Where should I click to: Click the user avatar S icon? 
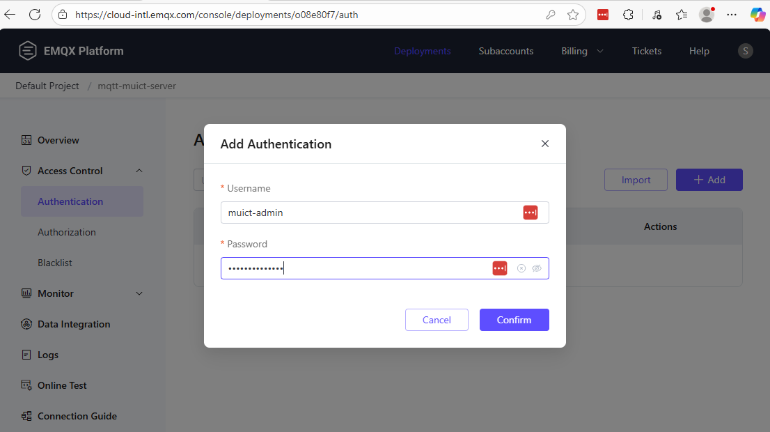(745, 51)
